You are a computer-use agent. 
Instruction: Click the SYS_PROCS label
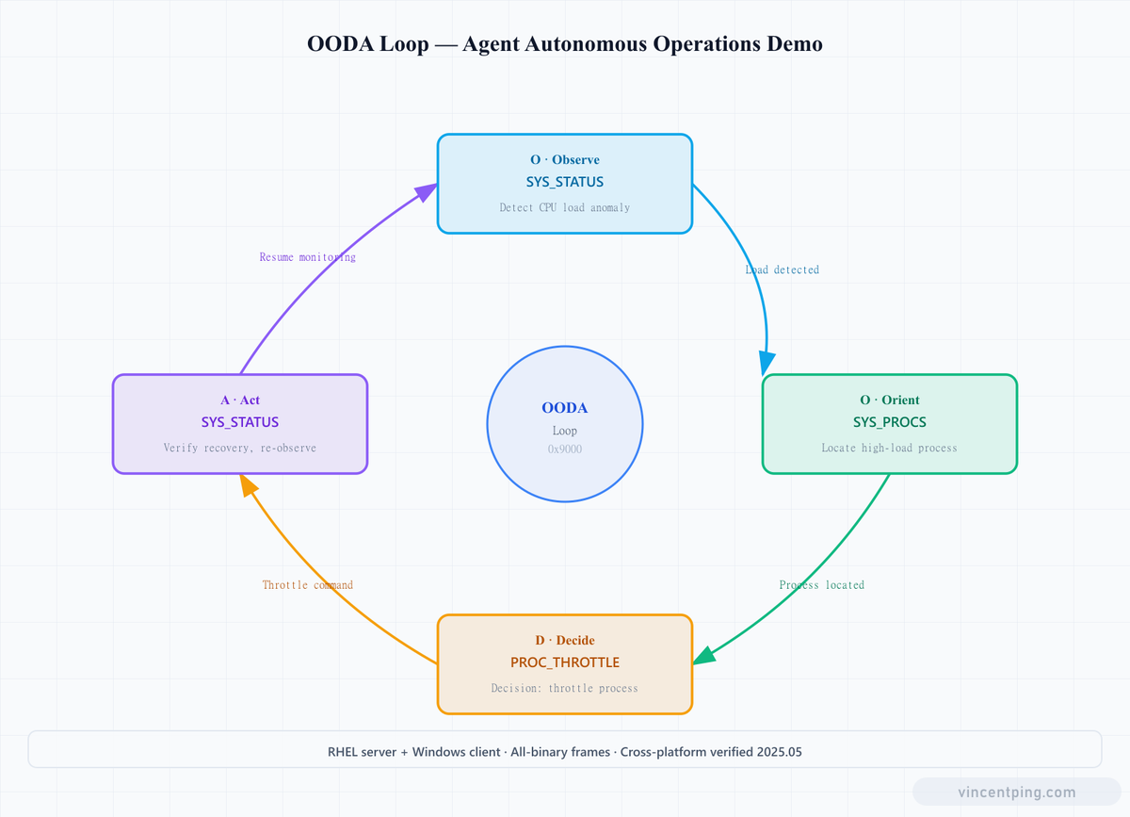[889, 422]
